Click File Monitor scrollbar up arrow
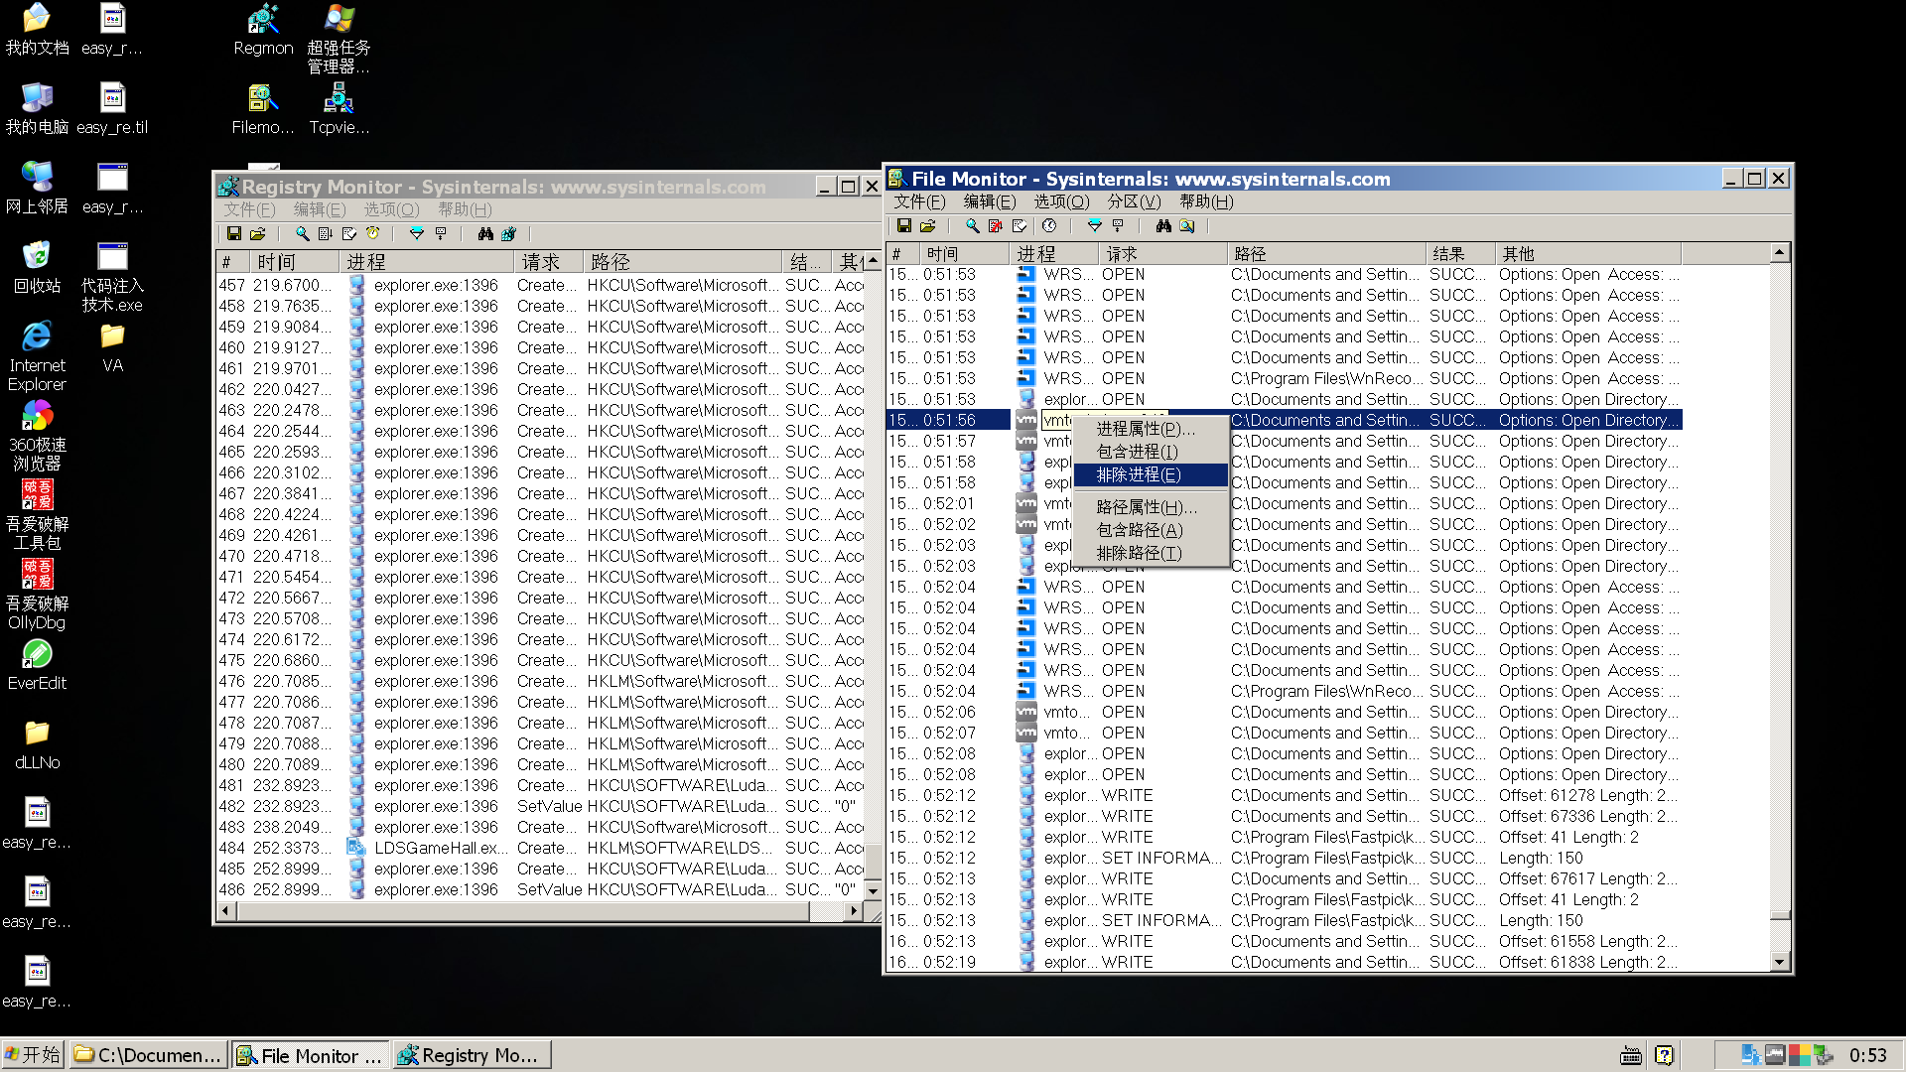 pos(1779,253)
